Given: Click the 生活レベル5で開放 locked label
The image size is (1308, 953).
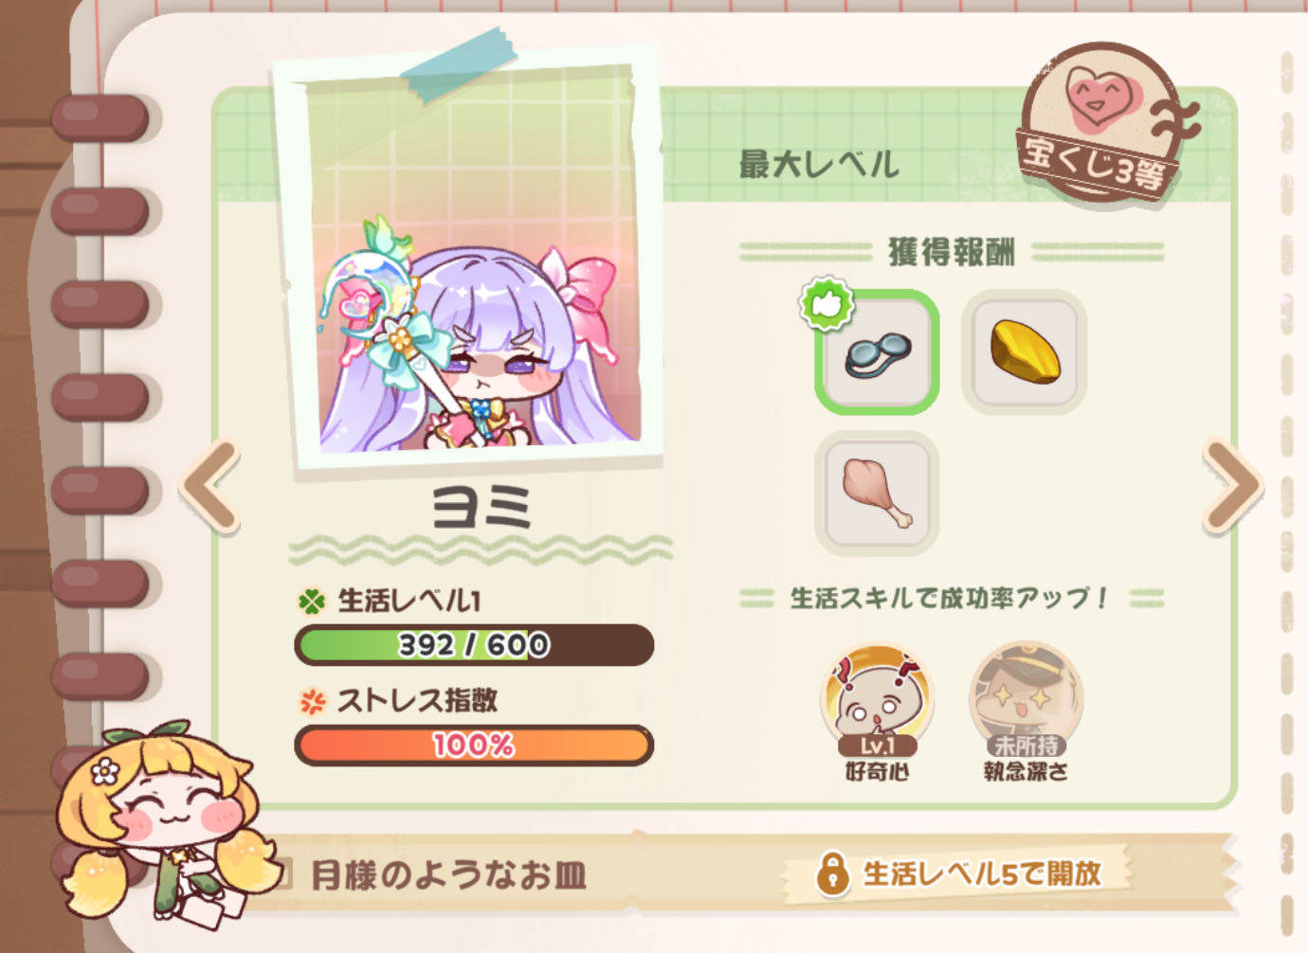Looking at the screenshot, I should pyautogui.click(x=981, y=872).
